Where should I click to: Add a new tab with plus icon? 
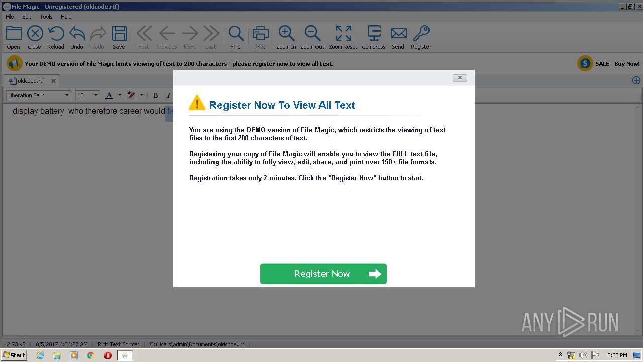(x=636, y=80)
